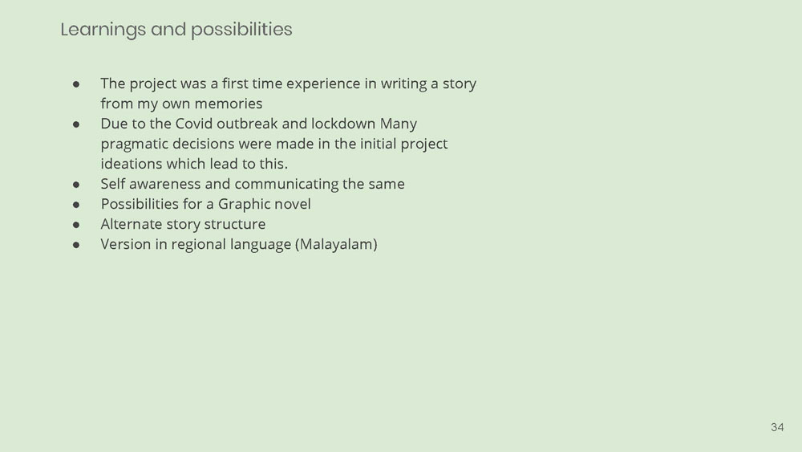The image size is (802, 452).
Task: Click the bullet dot before 'Self awareness'
Action: coord(76,185)
